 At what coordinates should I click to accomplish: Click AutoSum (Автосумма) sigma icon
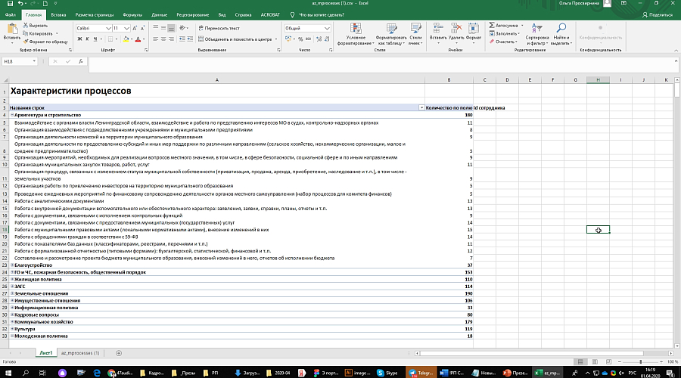[x=492, y=25]
